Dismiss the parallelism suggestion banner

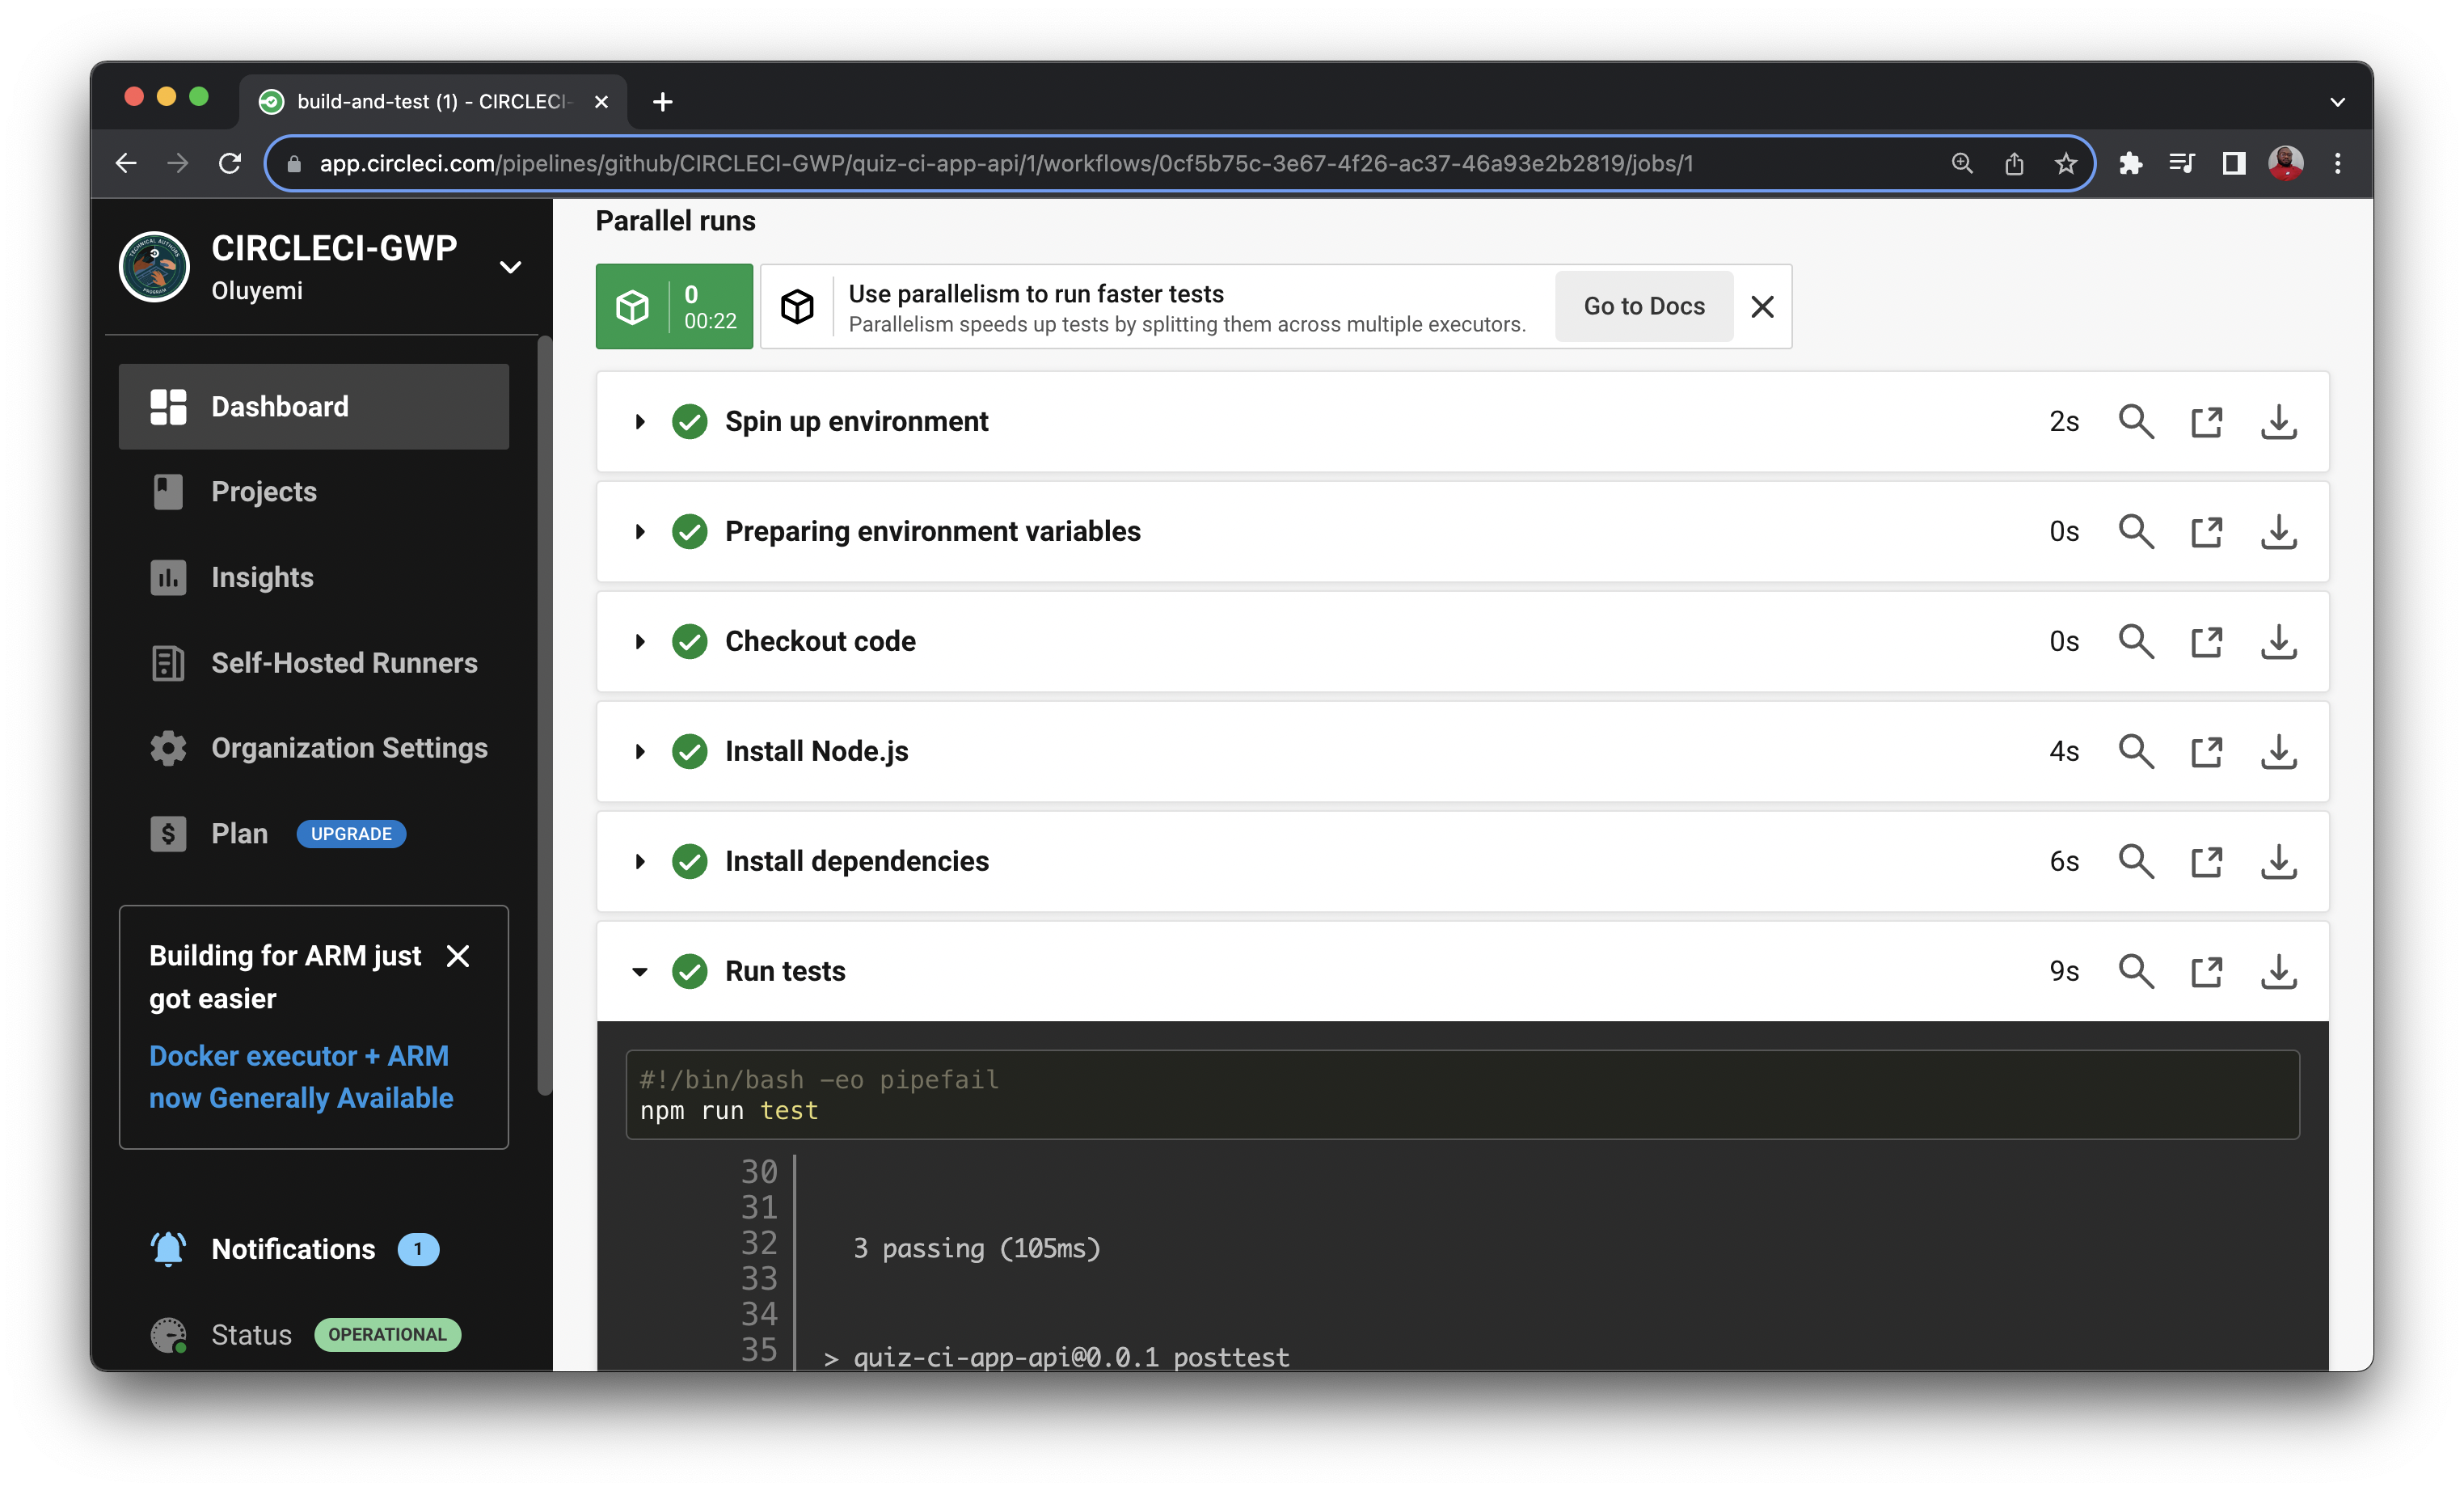(1762, 307)
